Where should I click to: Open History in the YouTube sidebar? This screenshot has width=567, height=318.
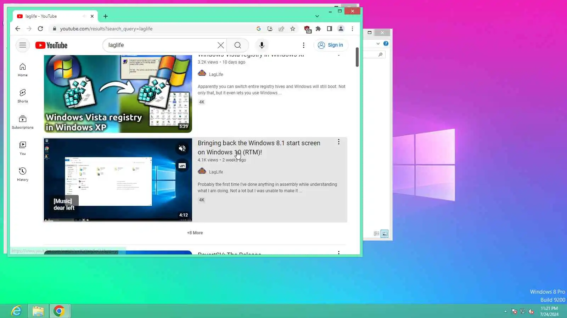click(x=23, y=174)
